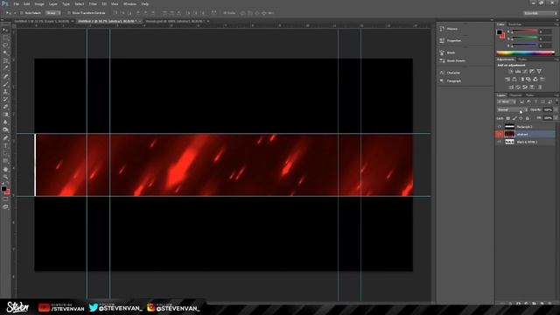Open the layer blend mode dropdown
Viewport: 560px width, 315px height.
click(x=512, y=110)
